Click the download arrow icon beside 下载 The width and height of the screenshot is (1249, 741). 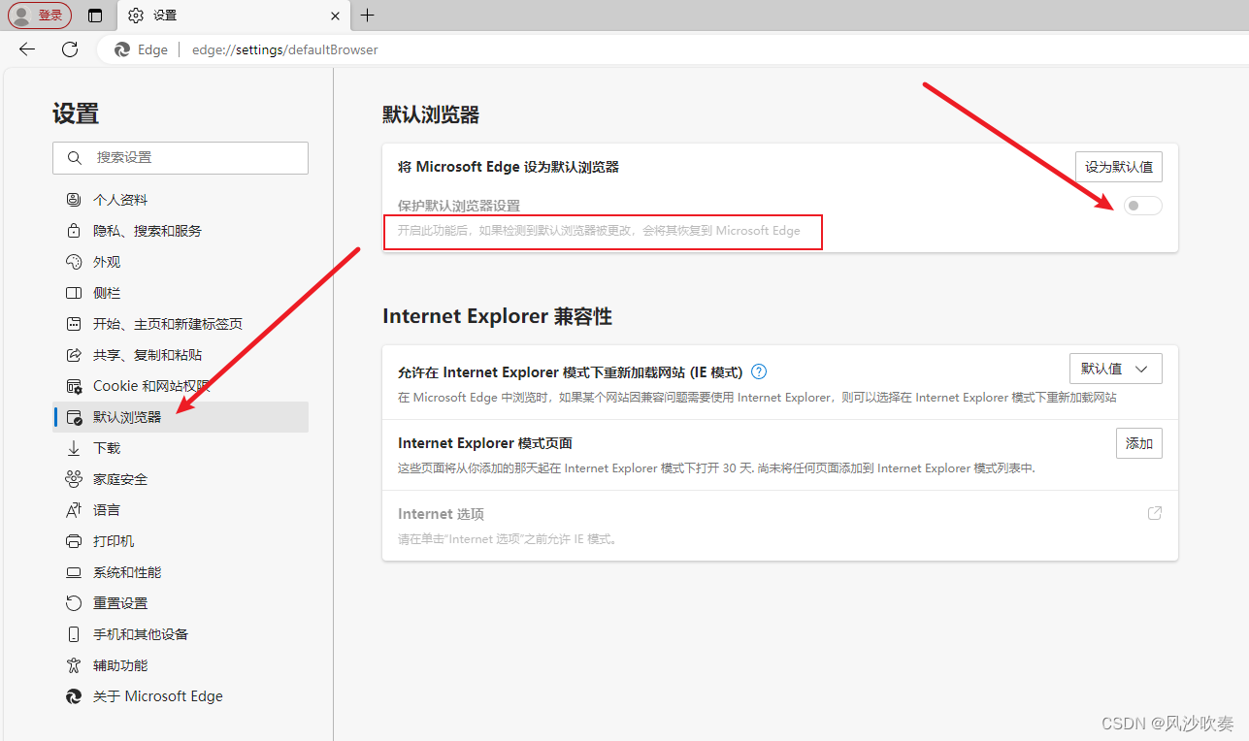(x=74, y=448)
